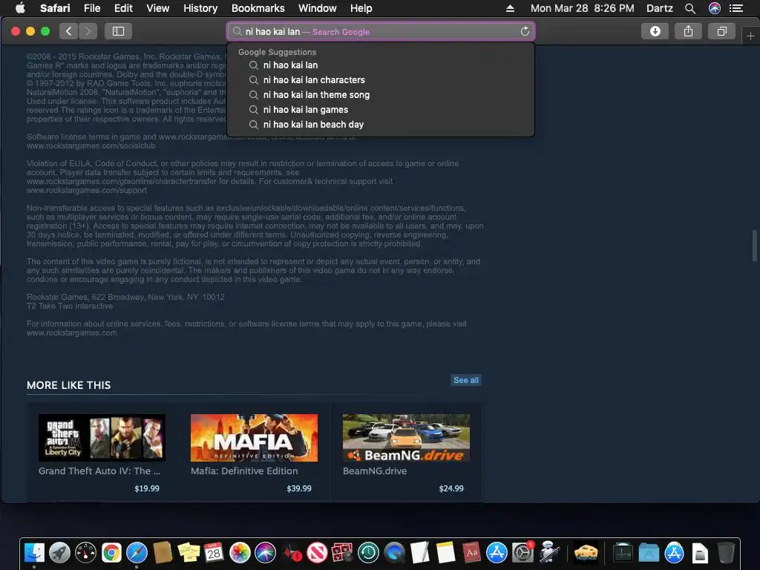The image size is (760, 570).
Task: Open Siri from the dock
Action: (x=266, y=552)
